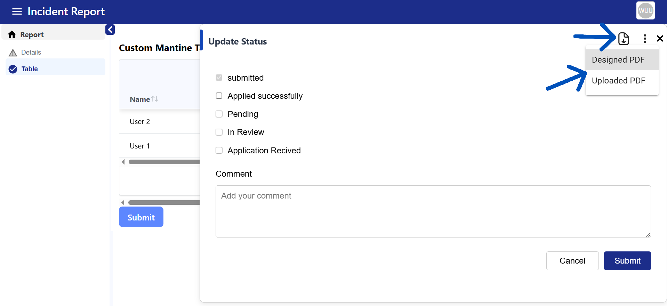Image resolution: width=667 pixels, height=306 pixels.
Task: Enable the Pending checkbox
Action: point(219,114)
